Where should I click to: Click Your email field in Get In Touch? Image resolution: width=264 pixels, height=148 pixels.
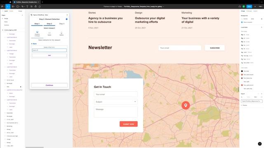(x=116, y=94)
